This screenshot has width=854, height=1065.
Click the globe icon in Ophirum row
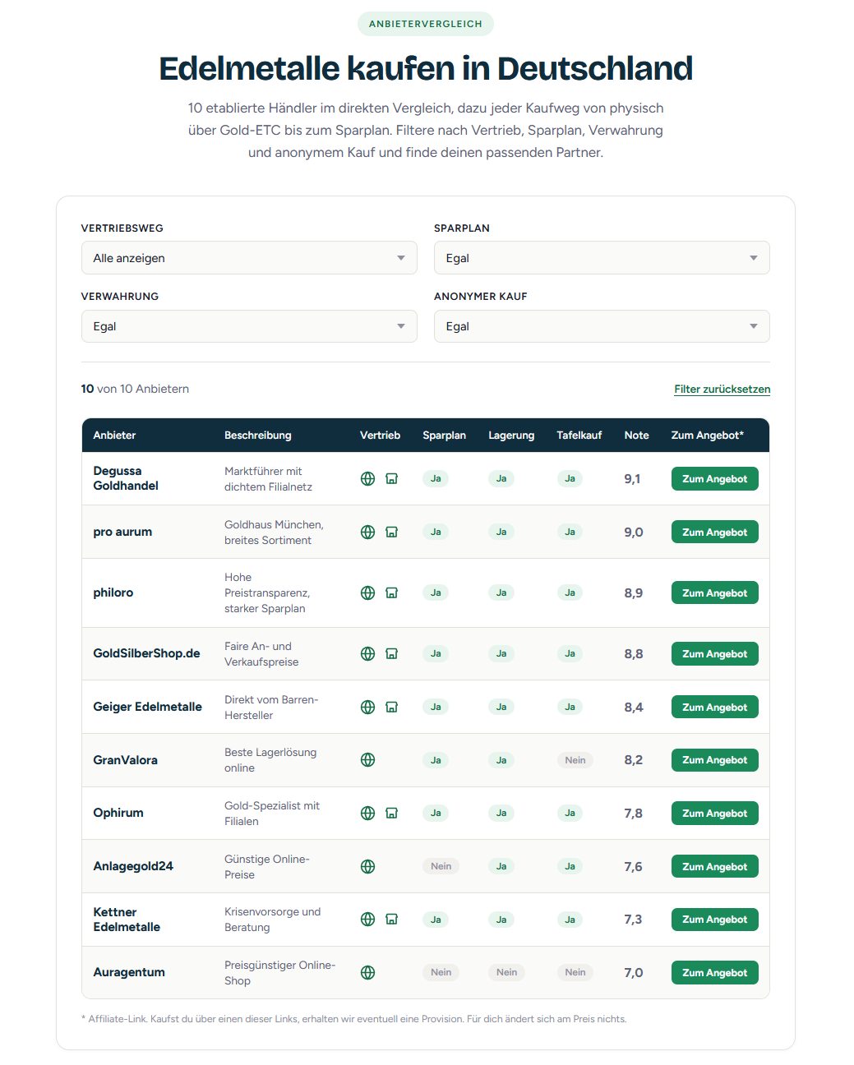tap(367, 813)
